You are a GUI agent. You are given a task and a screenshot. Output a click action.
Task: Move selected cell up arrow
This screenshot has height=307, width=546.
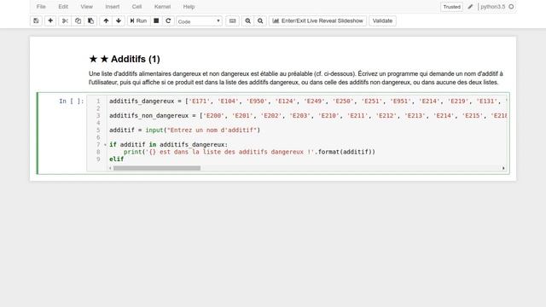tap(106, 20)
